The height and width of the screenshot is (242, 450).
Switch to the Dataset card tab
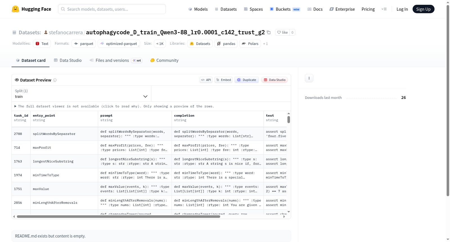coord(30,60)
